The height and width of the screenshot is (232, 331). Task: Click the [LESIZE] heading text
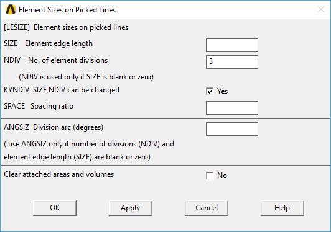(x=66, y=27)
